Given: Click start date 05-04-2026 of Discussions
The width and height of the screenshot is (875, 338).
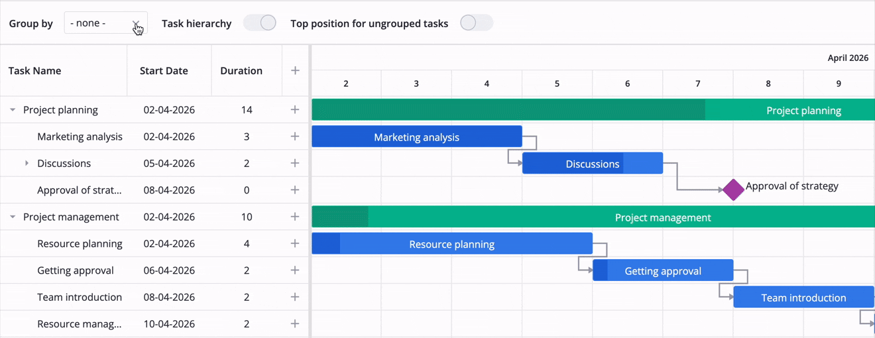Looking at the screenshot, I should coord(169,163).
